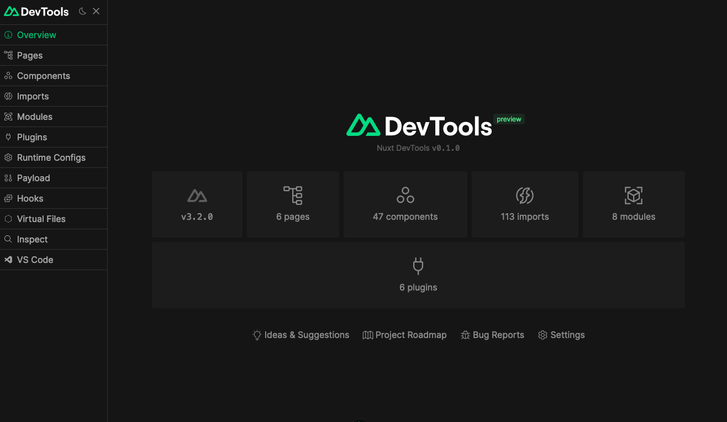Click the Imports icon in the sidebar

click(8, 96)
